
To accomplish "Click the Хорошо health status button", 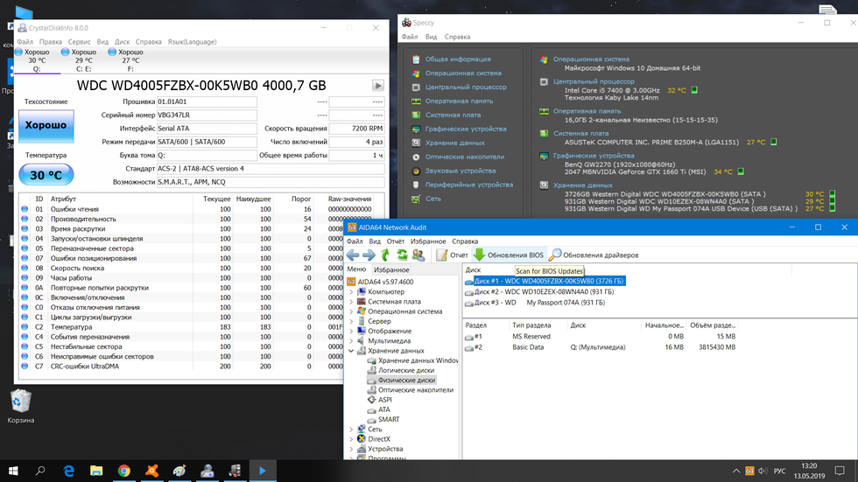I will tap(46, 125).
